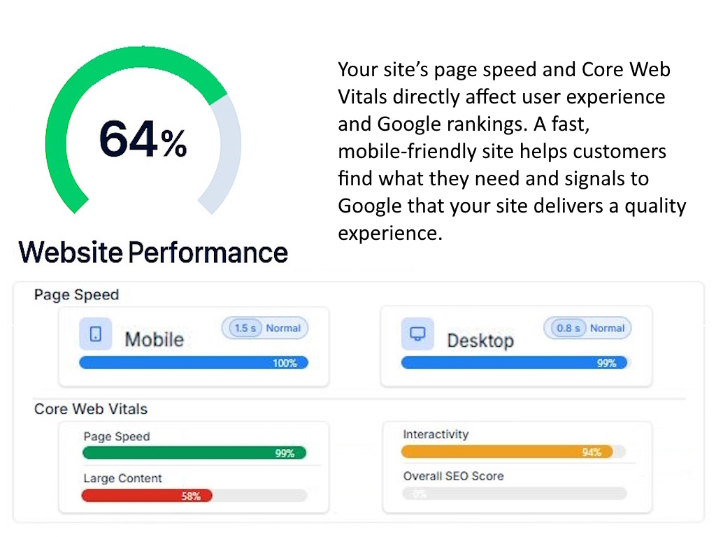Click the Mobile label text
This screenshot has height=537, width=716.
[x=155, y=340]
